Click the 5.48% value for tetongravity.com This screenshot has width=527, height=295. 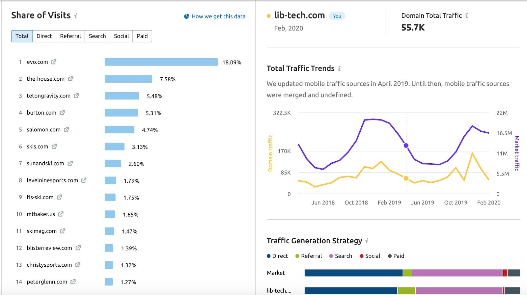click(154, 96)
